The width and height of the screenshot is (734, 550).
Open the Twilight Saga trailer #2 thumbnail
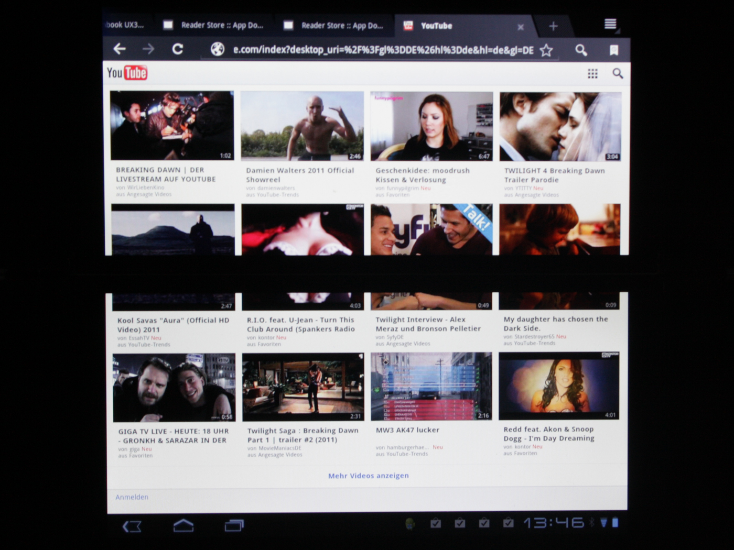point(303,387)
